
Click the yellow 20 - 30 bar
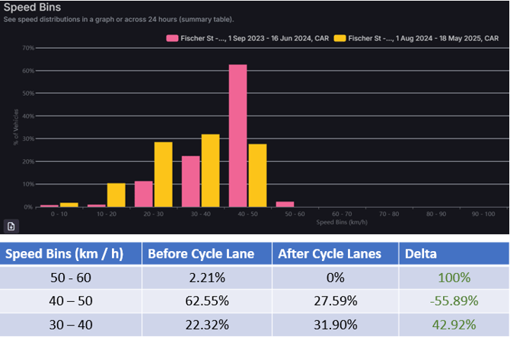click(x=163, y=174)
